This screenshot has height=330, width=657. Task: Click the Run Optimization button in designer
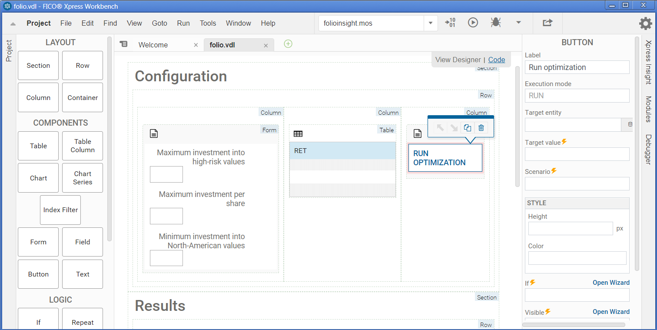[x=445, y=158]
